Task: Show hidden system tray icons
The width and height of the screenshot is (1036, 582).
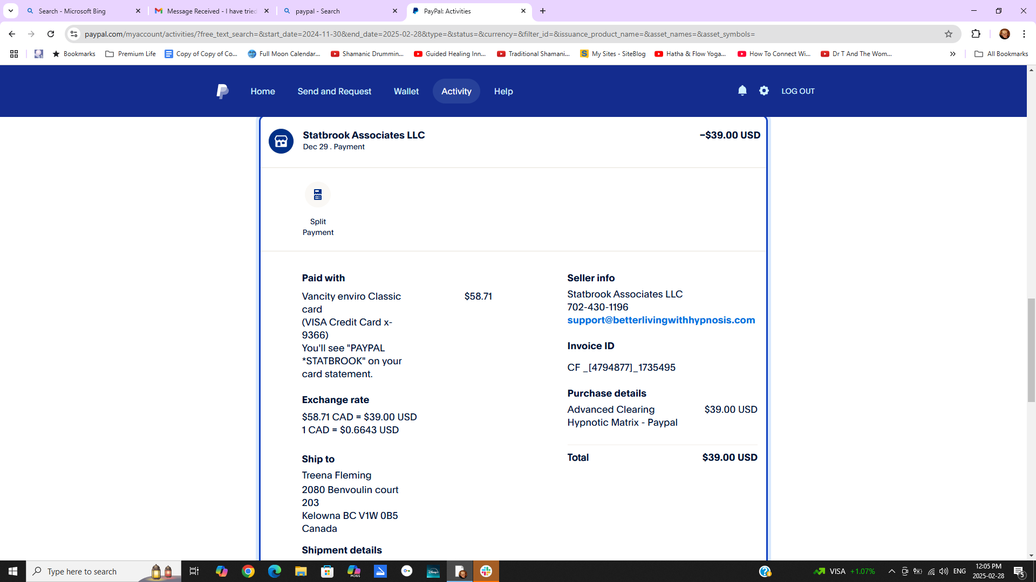Action: click(x=891, y=571)
